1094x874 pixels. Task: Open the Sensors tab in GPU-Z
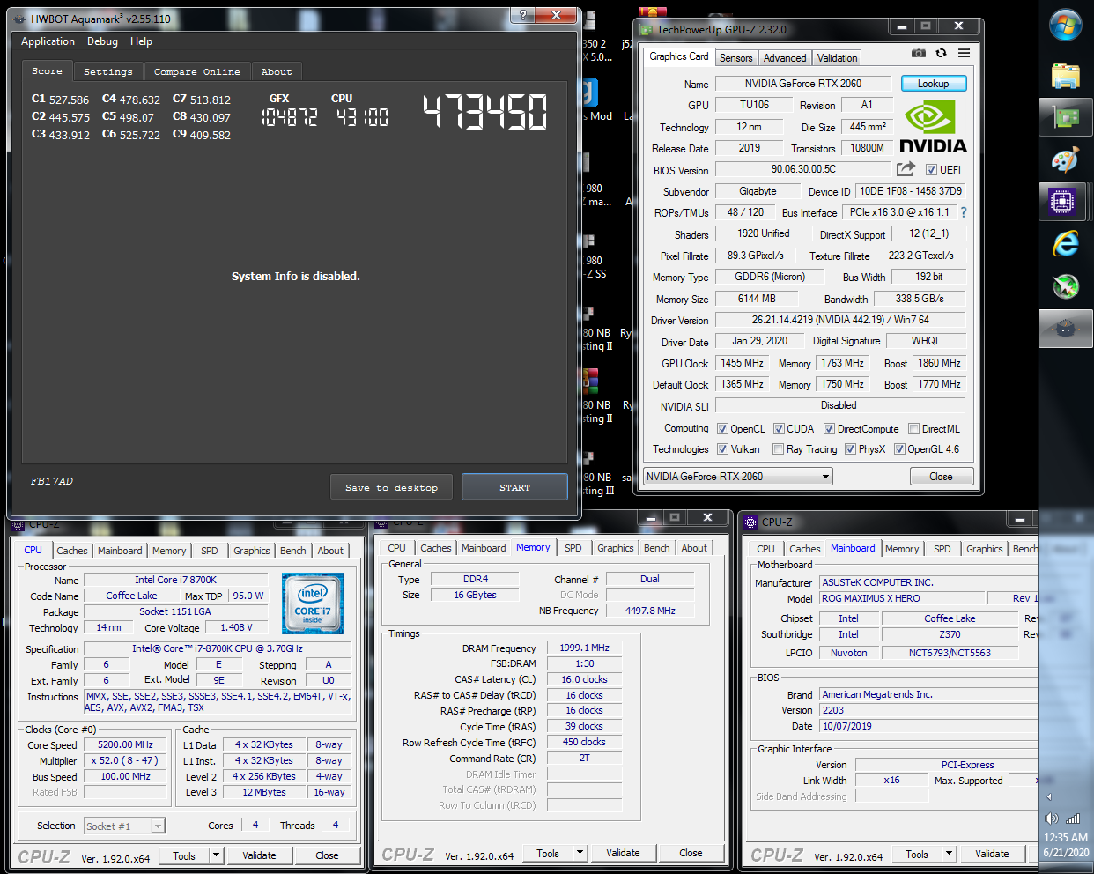735,58
